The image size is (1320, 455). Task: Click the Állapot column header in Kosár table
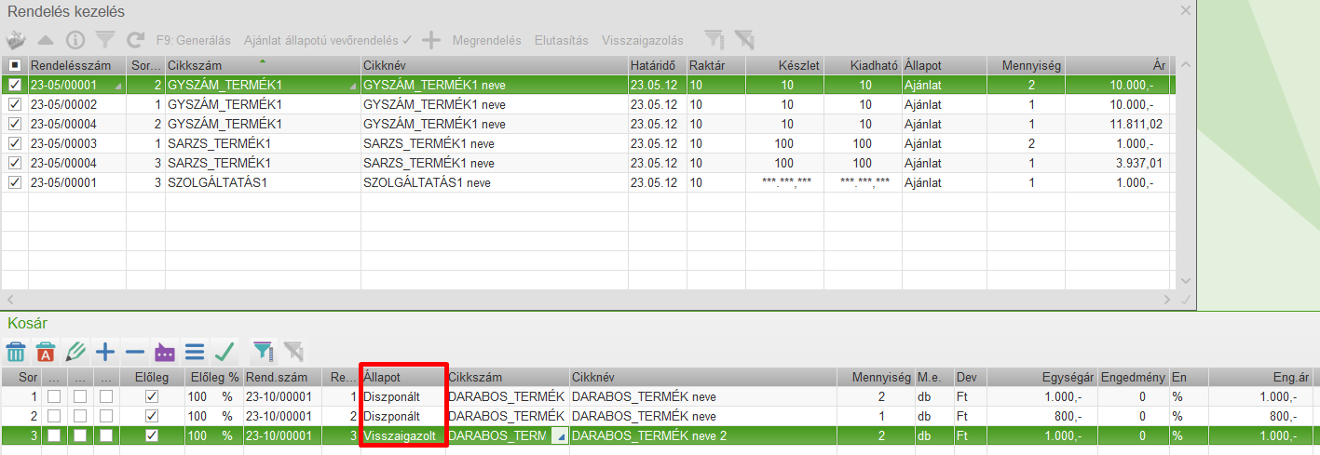[402, 377]
